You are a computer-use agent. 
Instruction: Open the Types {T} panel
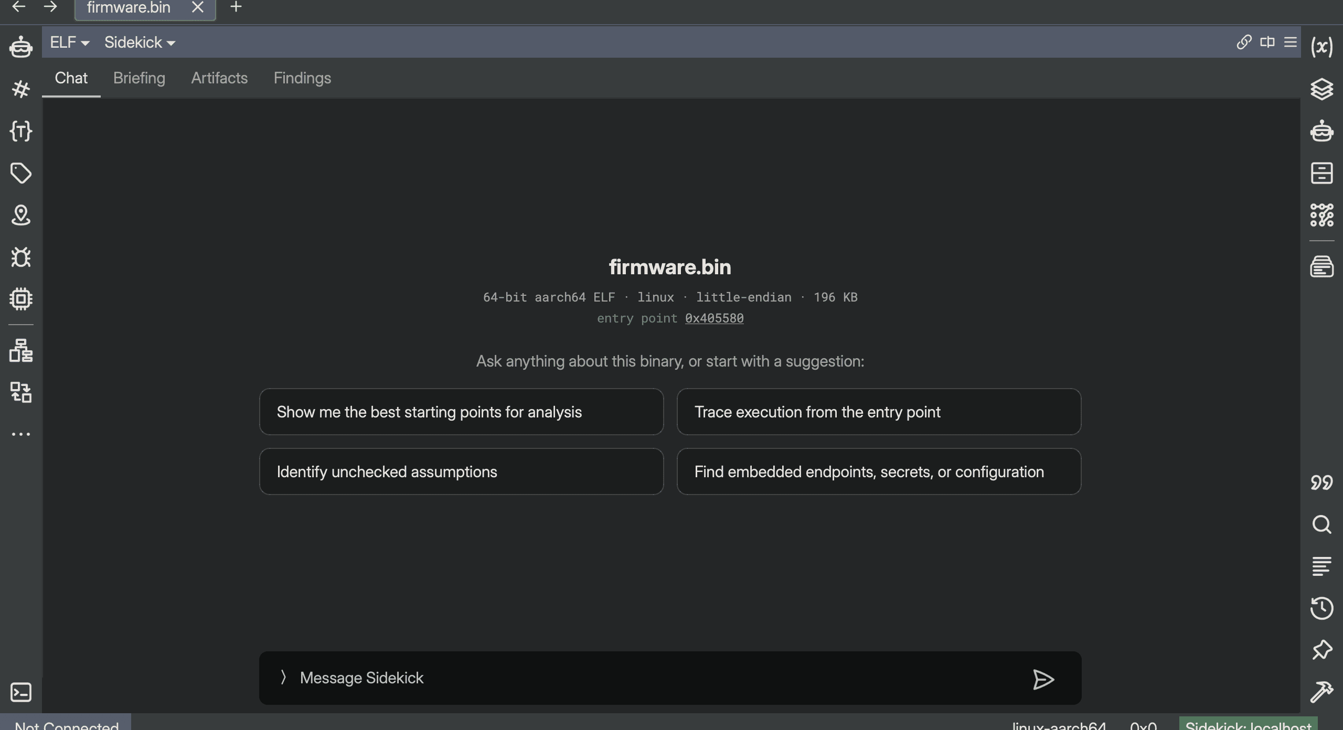(x=21, y=131)
